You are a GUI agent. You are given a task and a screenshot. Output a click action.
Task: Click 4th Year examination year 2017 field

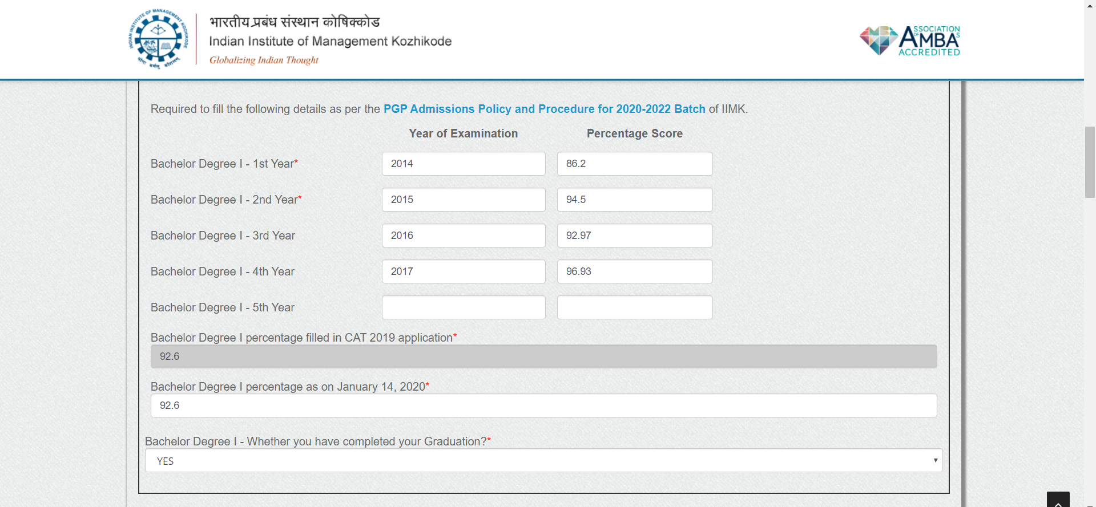(x=464, y=271)
